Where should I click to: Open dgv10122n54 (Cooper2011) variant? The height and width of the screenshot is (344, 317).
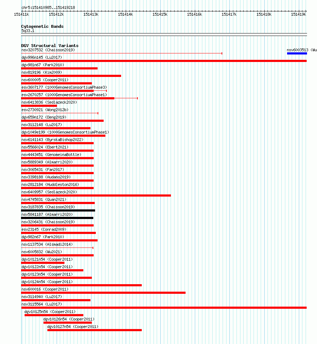(x=47, y=267)
